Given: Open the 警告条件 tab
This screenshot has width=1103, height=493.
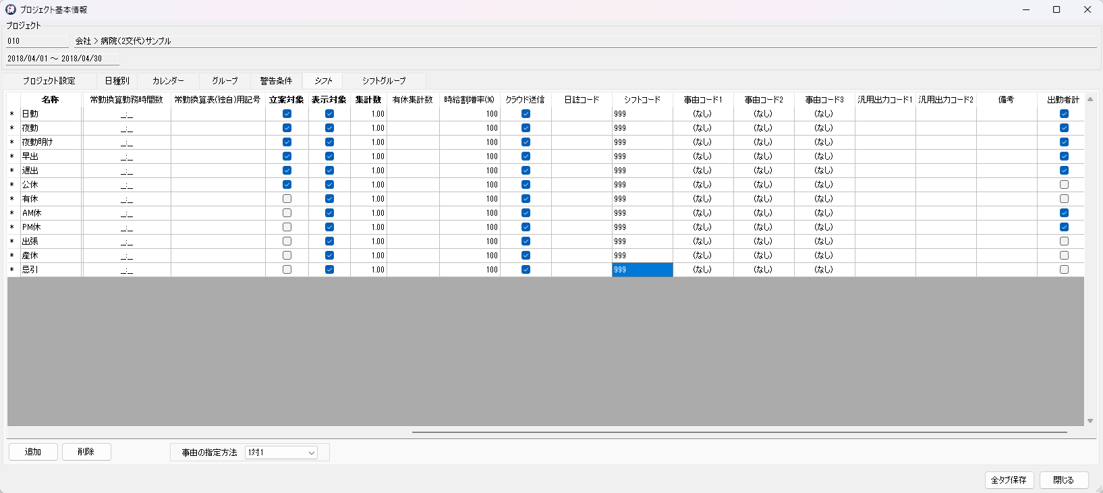Looking at the screenshot, I should pos(276,81).
